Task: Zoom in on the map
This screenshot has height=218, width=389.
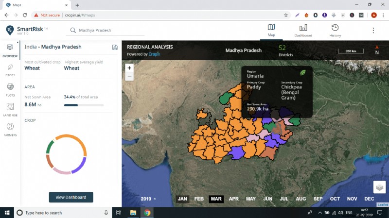Action: point(129,68)
